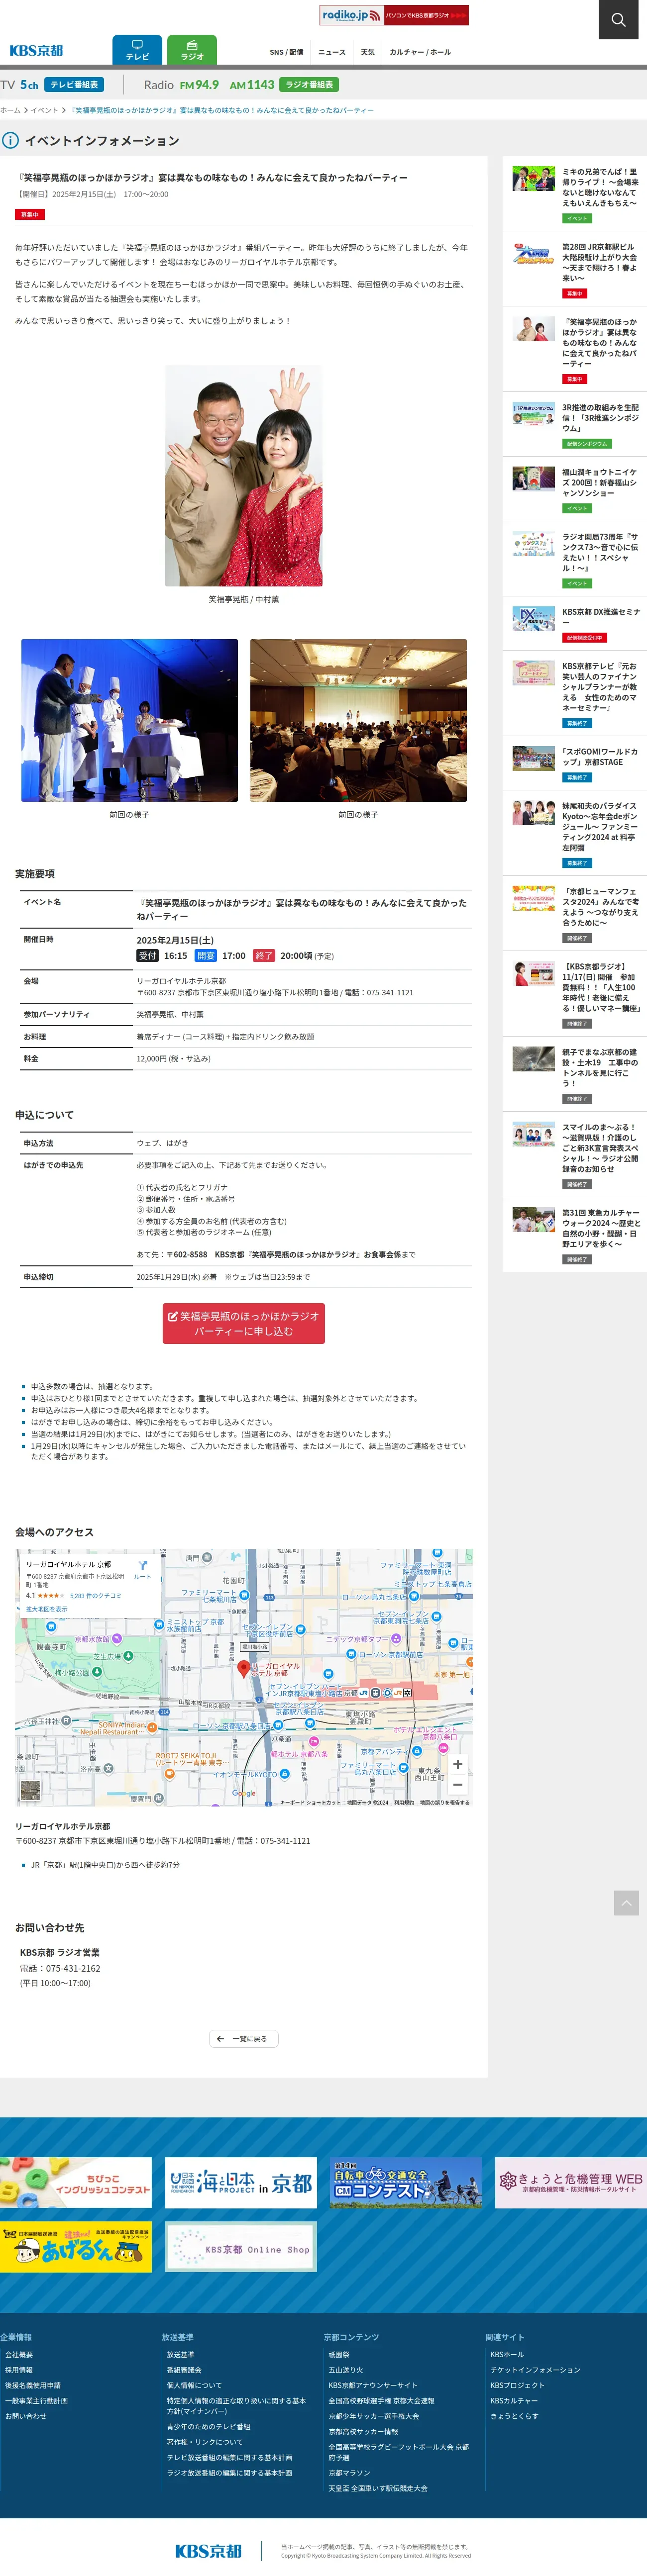Open sidebar item 3R推進シンポジウム
Screen dimensions: 647x2576
tap(574, 424)
